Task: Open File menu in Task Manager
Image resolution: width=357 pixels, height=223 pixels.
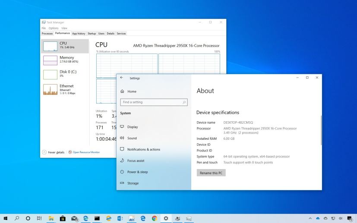Action: 44,28
